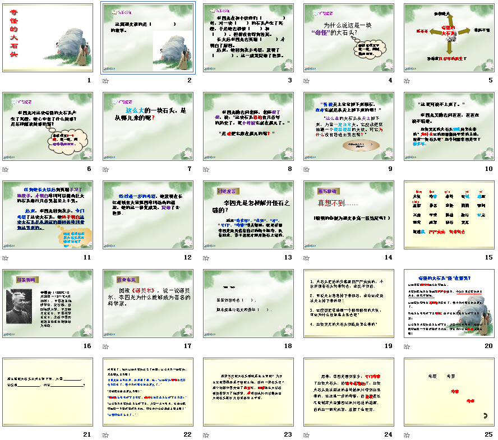The width and height of the screenshot is (498, 440).
Task: Select title slide 1 with red vertical text
Action: 48,38
